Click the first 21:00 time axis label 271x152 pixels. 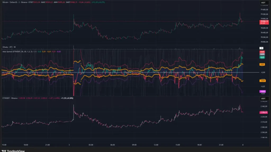click(48, 145)
